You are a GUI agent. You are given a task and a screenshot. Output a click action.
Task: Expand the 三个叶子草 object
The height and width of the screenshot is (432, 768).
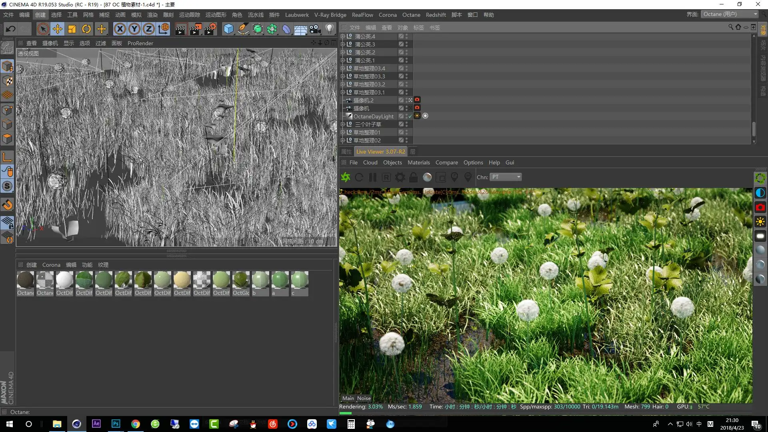pos(343,124)
